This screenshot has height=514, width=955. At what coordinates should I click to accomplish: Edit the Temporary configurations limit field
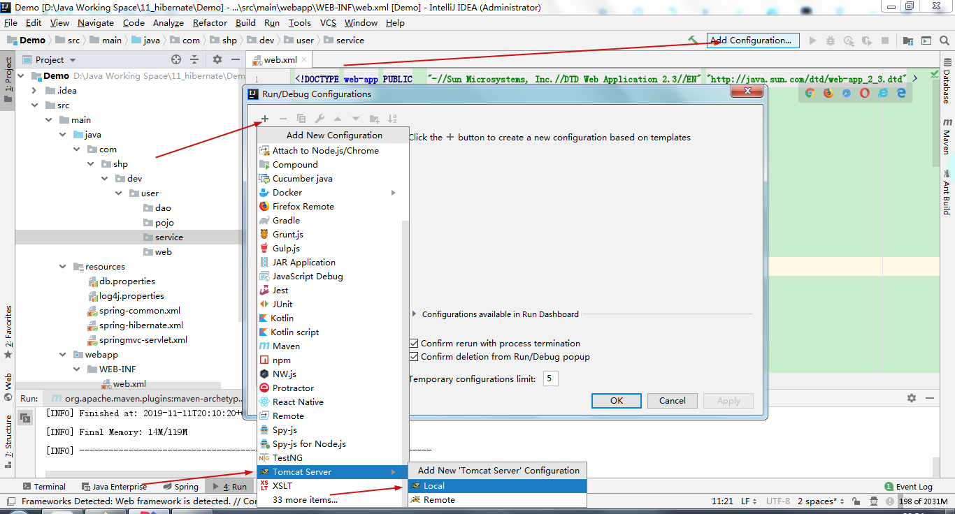click(550, 379)
